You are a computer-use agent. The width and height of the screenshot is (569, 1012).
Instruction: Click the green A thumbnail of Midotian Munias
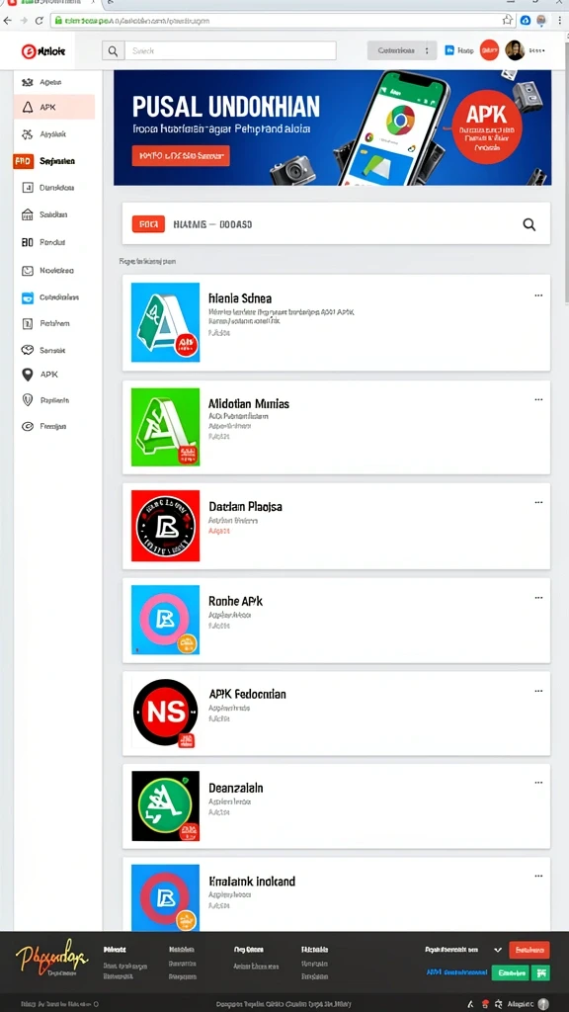coord(165,427)
